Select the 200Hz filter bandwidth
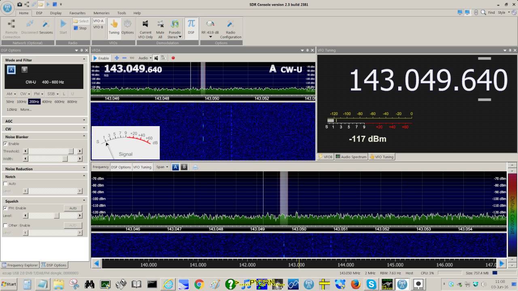518x291 pixels. (34, 102)
